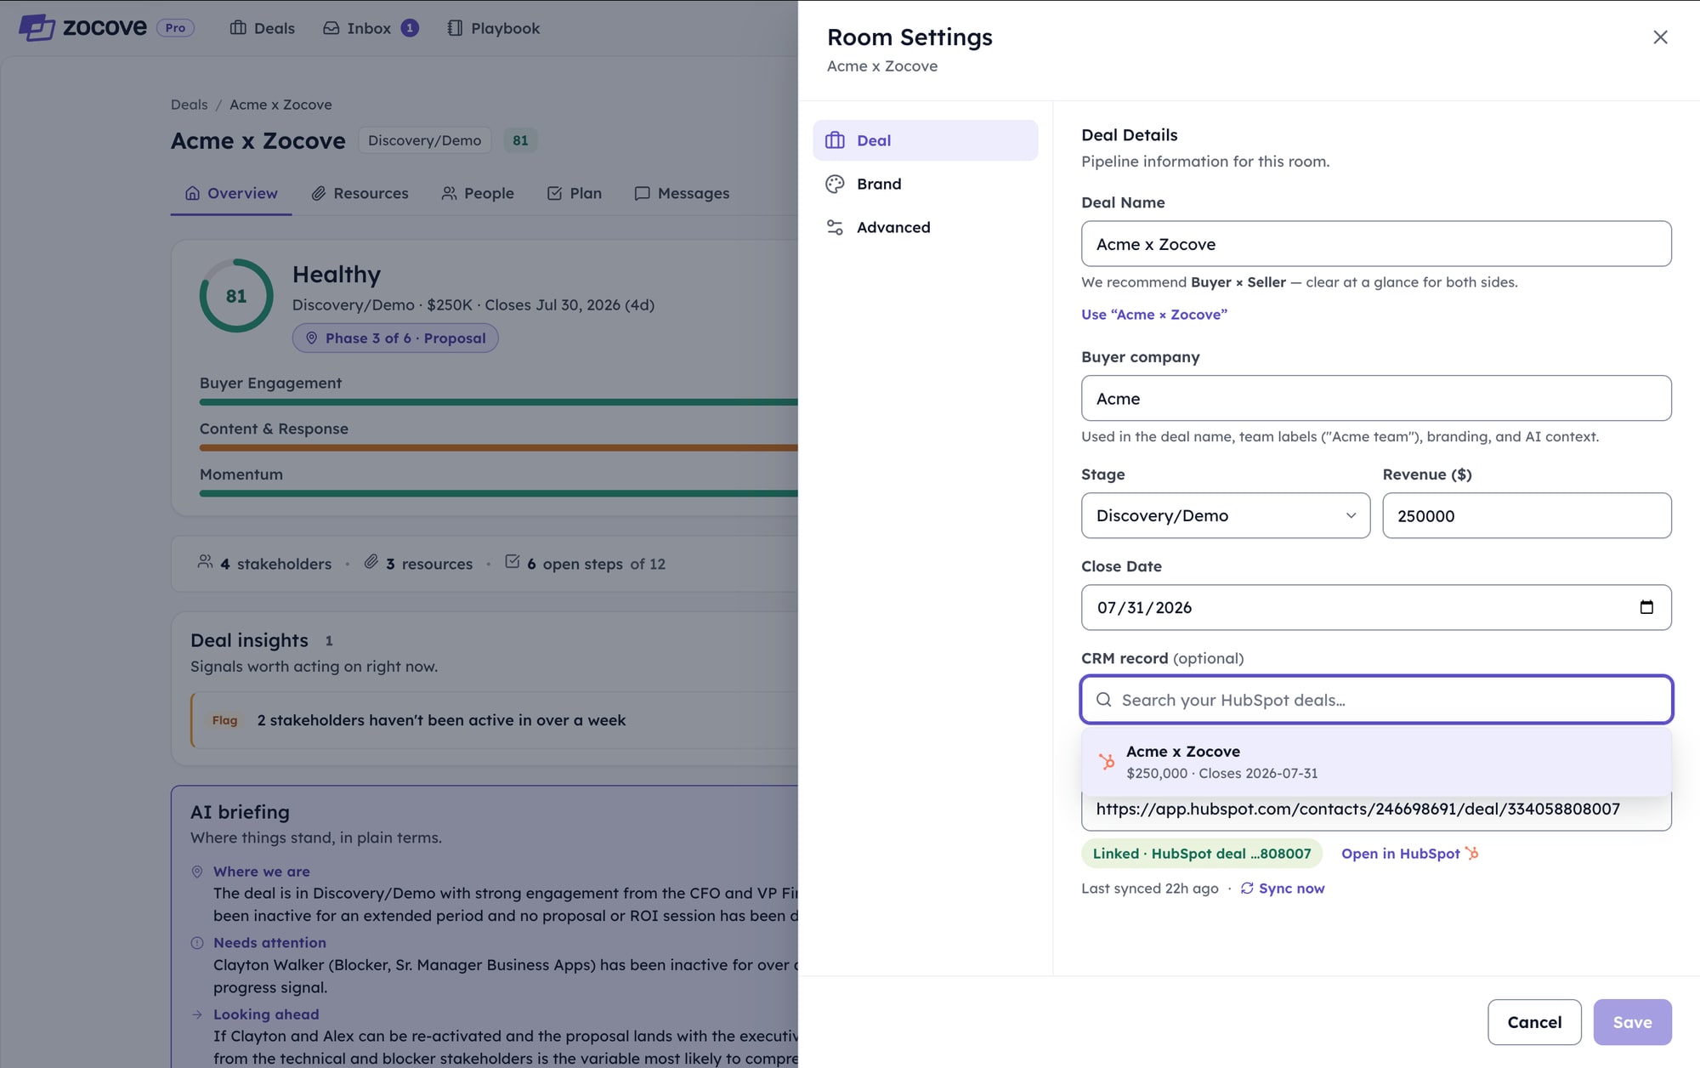The image size is (1700, 1068).
Task: Select the Advanced settings section
Action: coord(925,227)
